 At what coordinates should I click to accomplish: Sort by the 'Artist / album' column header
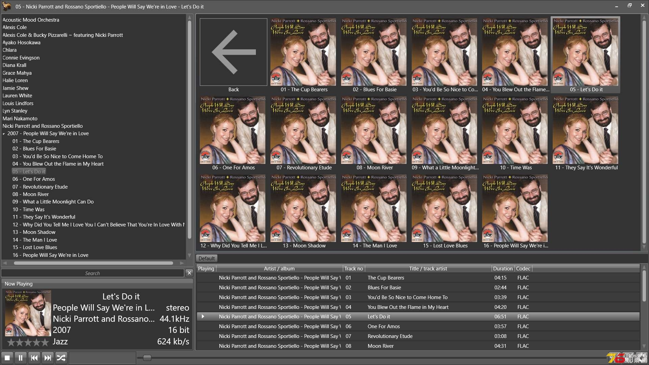point(279,269)
